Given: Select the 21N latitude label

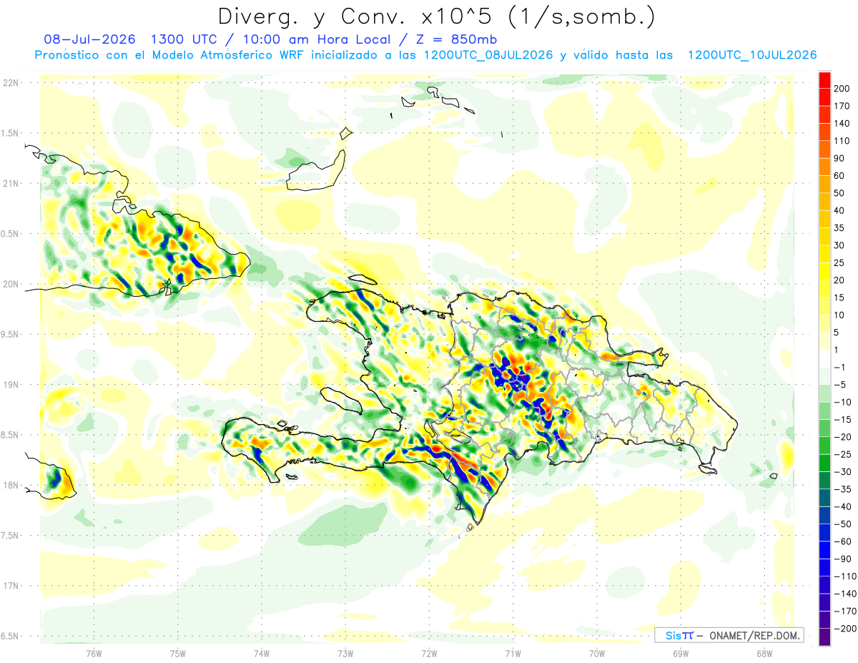Looking at the screenshot, I should coord(10,183).
